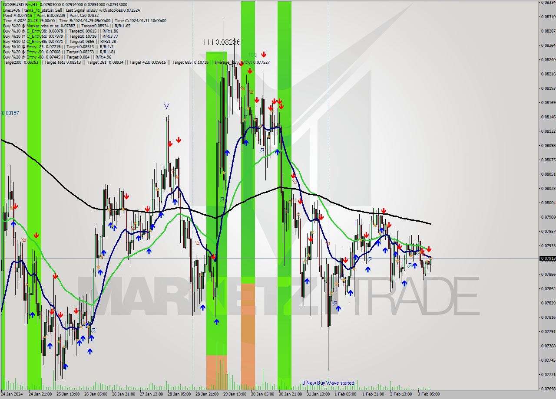Select the '26 Jan 05:00' time label
556x399 pixels.
[96, 394]
